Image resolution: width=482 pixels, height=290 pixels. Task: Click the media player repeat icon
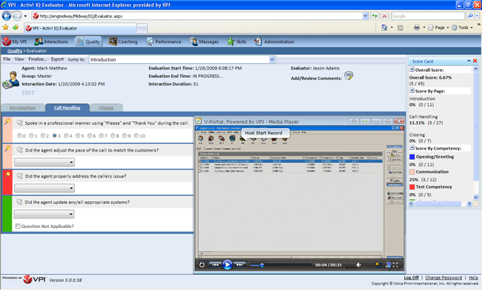click(x=202, y=265)
